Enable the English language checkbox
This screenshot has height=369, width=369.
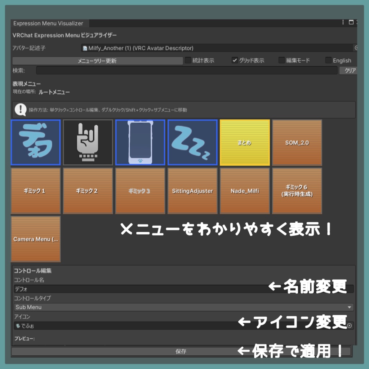click(x=328, y=60)
